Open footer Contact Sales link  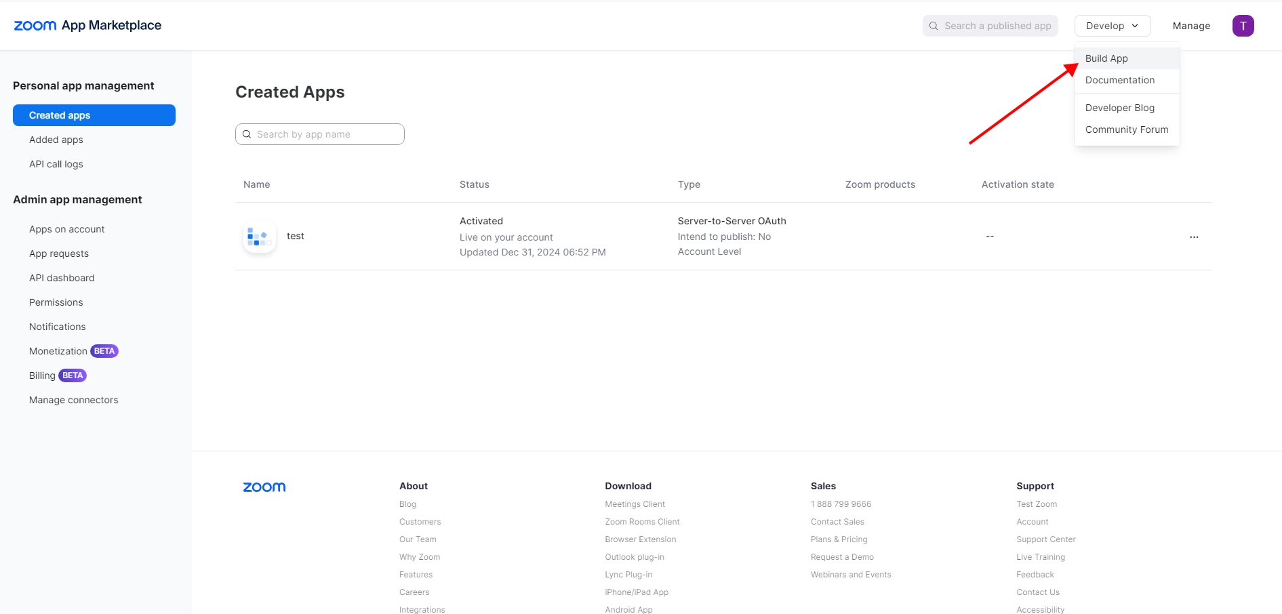(838, 522)
